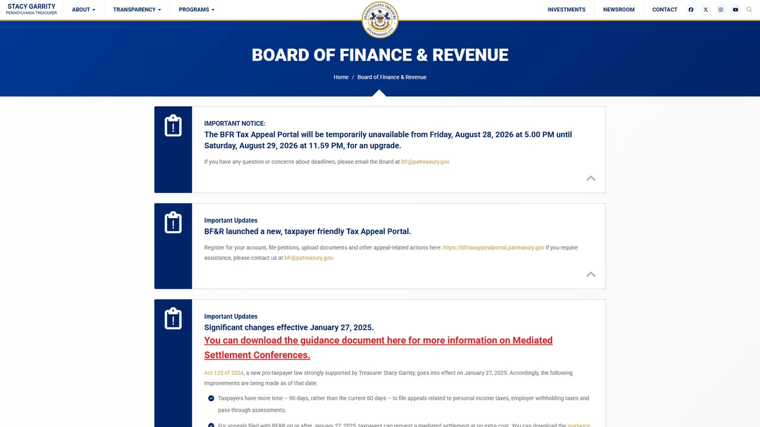Screen dimensions: 760x427
Task: Expand the About dropdown menu
Action: coord(83,9)
